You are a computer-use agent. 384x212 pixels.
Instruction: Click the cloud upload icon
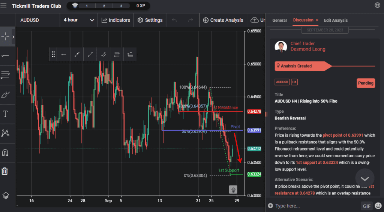(x=255, y=20)
